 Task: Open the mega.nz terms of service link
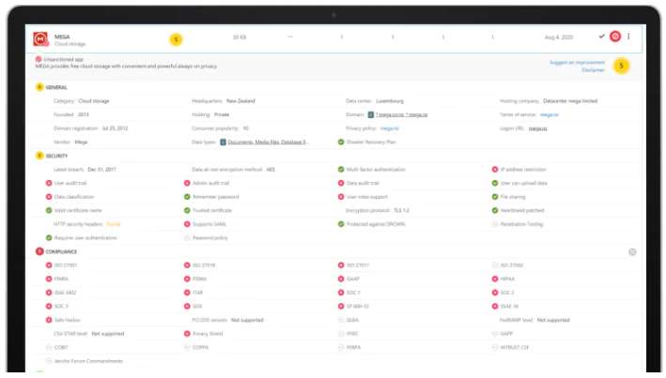pos(550,114)
